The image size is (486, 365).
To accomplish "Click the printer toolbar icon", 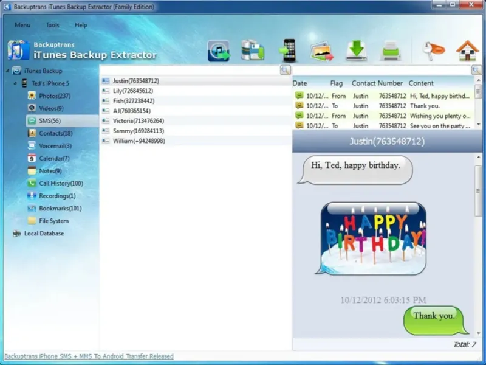I will point(391,51).
